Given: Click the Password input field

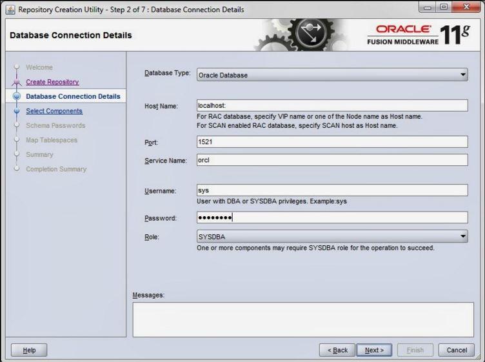Looking at the screenshot, I should click(x=332, y=217).
